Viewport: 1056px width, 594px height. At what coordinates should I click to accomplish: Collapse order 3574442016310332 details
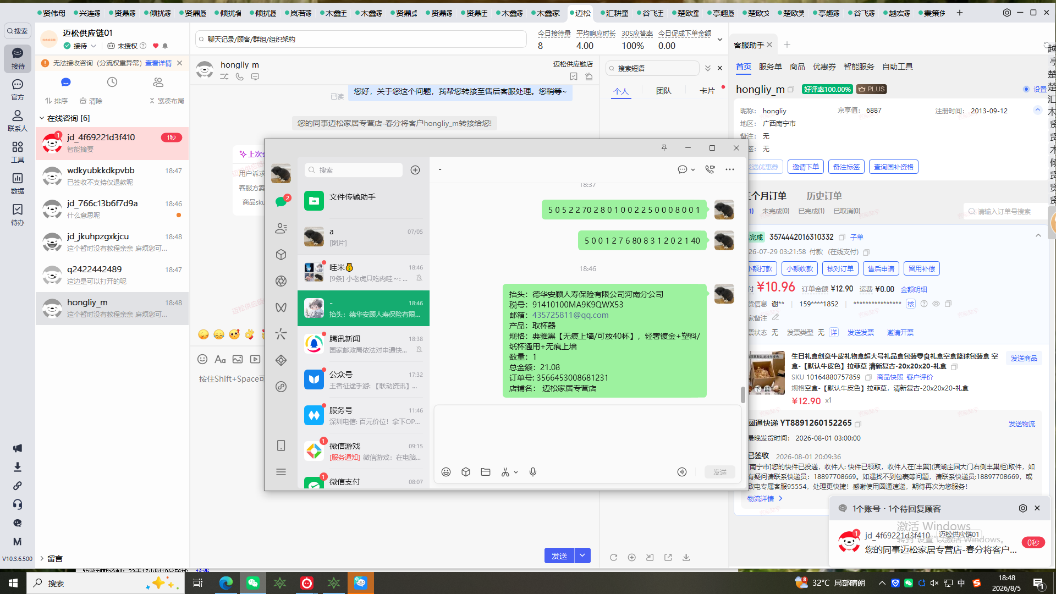tap(1038, 235)
